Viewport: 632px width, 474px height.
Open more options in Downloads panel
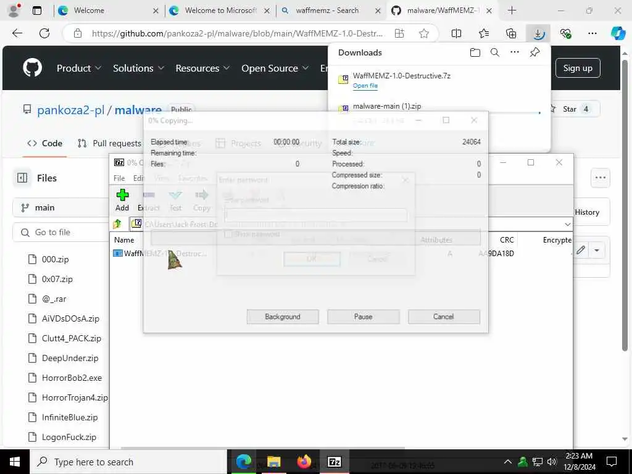pyautogui.click(x=515, y=52)
